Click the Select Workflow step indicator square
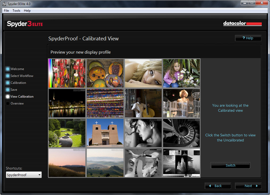Image resolution: width=270 pixels, height=195 pixels. pyautogui.click(x=8, y=76)
